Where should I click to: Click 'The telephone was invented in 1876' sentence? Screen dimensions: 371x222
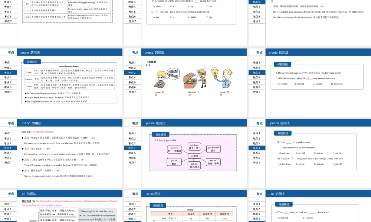pyautogui.click(x=56, y=101)
